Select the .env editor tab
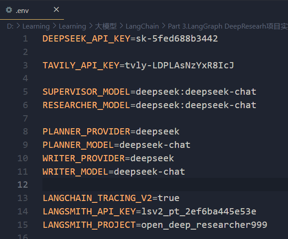The image size is (288, 239). point(32,10)
